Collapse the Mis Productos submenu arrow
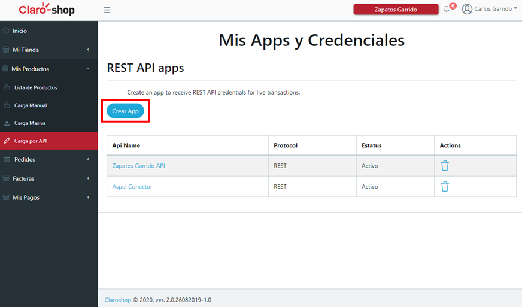Viewport: 522px width, 307px height. pos(88,69)
